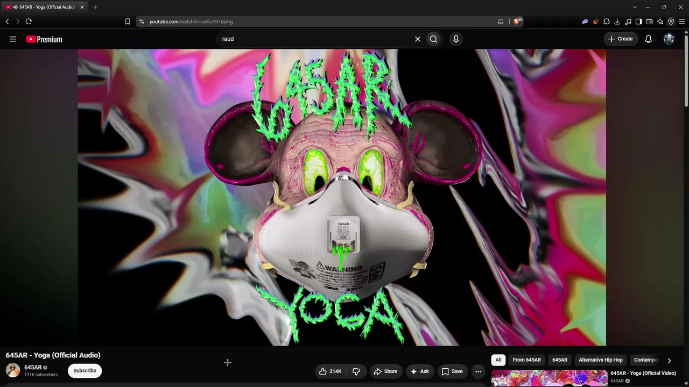Open the Yoga (Official Video) thumbnail

(x=549, y=378)
